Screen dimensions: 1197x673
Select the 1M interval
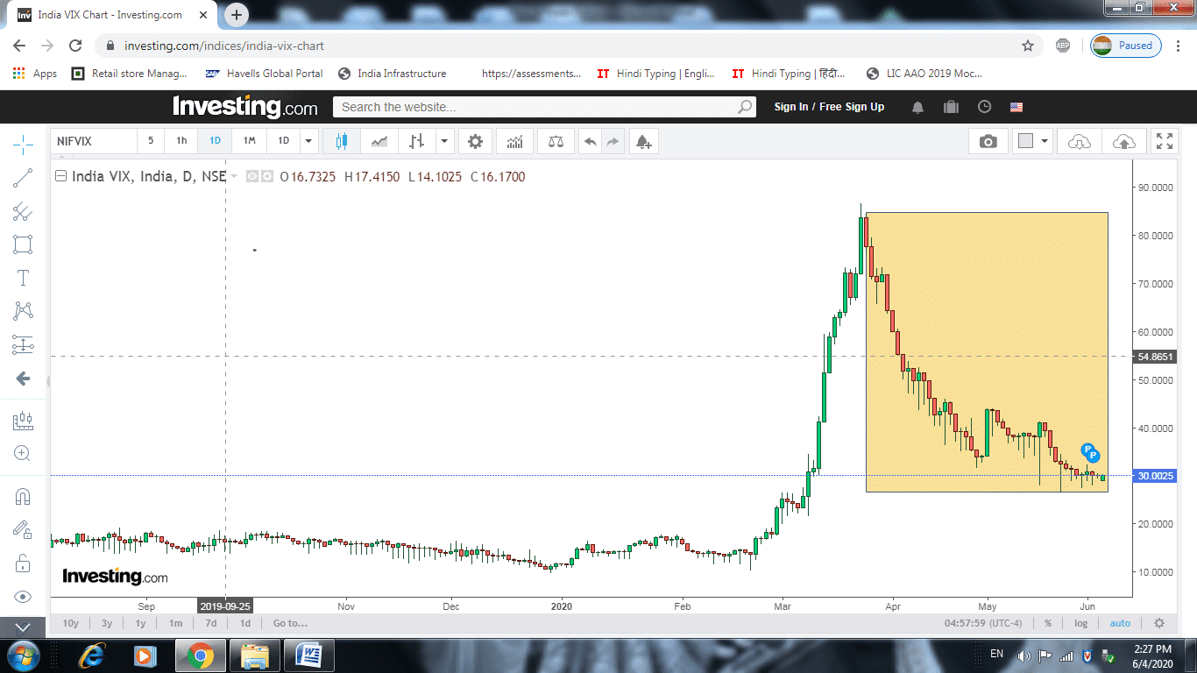(x=249, y=141)
